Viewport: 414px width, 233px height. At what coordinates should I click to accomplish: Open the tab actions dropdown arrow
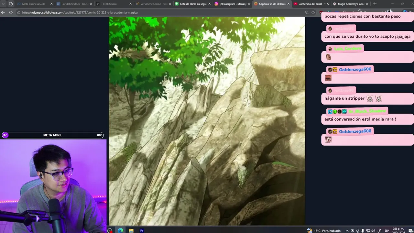pyautogui.click(x=3, y=4)
